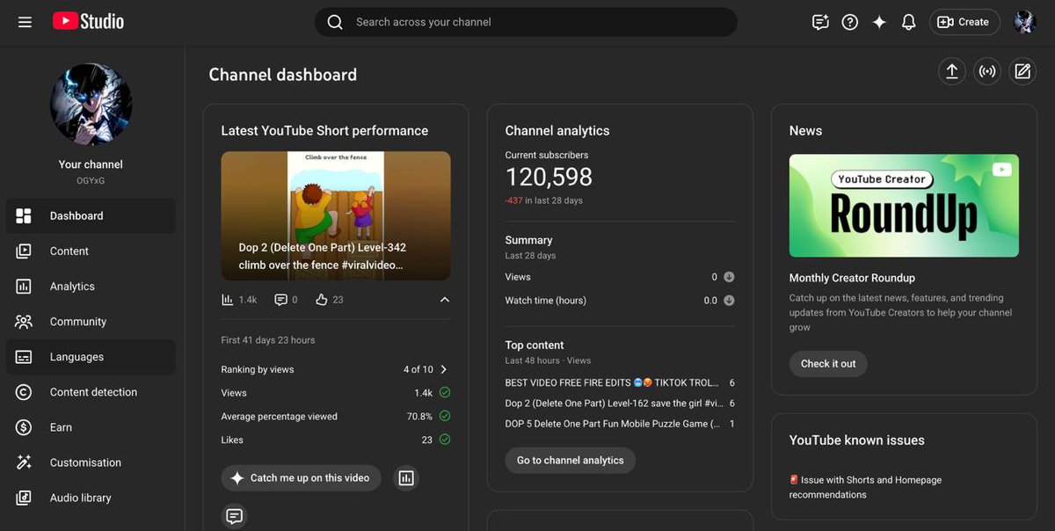This screenshot has width=1055, height=531.
Task: Click the Check it out button
Action: tap(828, 364)
